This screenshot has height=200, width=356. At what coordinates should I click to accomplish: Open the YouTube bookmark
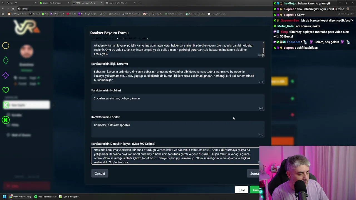click(x=71, y=14)
